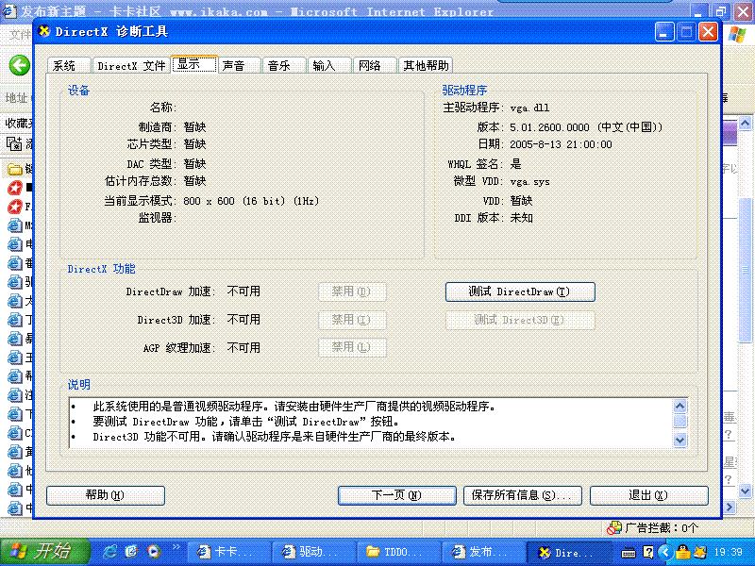Click the 测试 DirectDraw button

520,291
